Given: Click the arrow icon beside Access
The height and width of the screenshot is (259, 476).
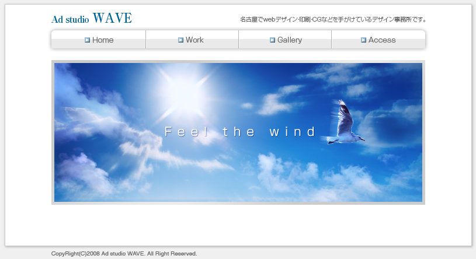Looking at the screenshot, I should click(363, 40).
